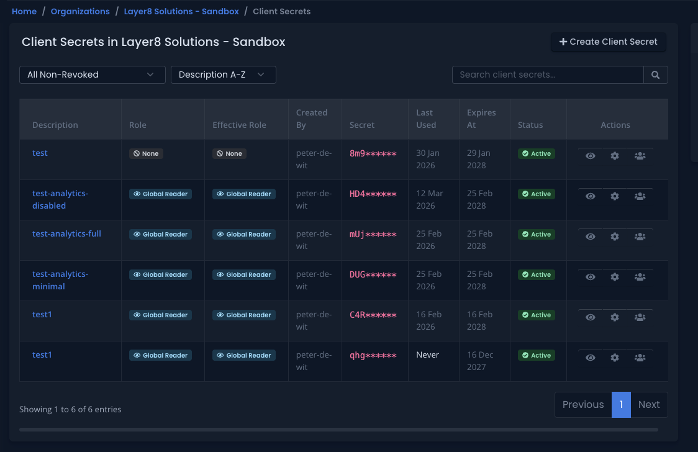Click the users icon for test-analytics-disabled
The image size is (698, 452).
pyautogui.click(x=640, y=196)
